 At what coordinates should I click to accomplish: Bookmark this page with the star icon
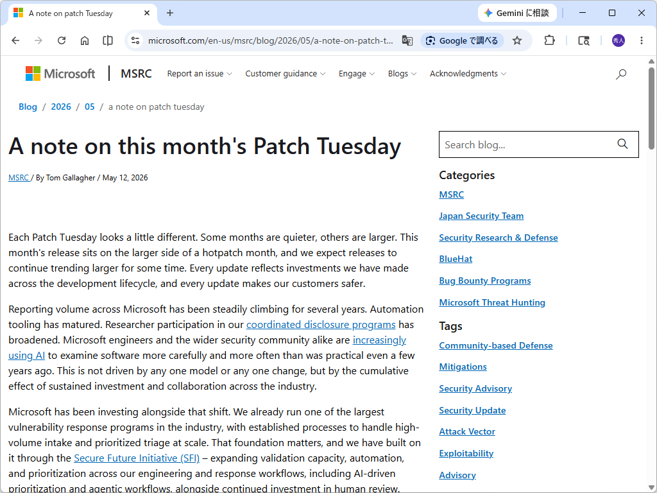[517, 40]
